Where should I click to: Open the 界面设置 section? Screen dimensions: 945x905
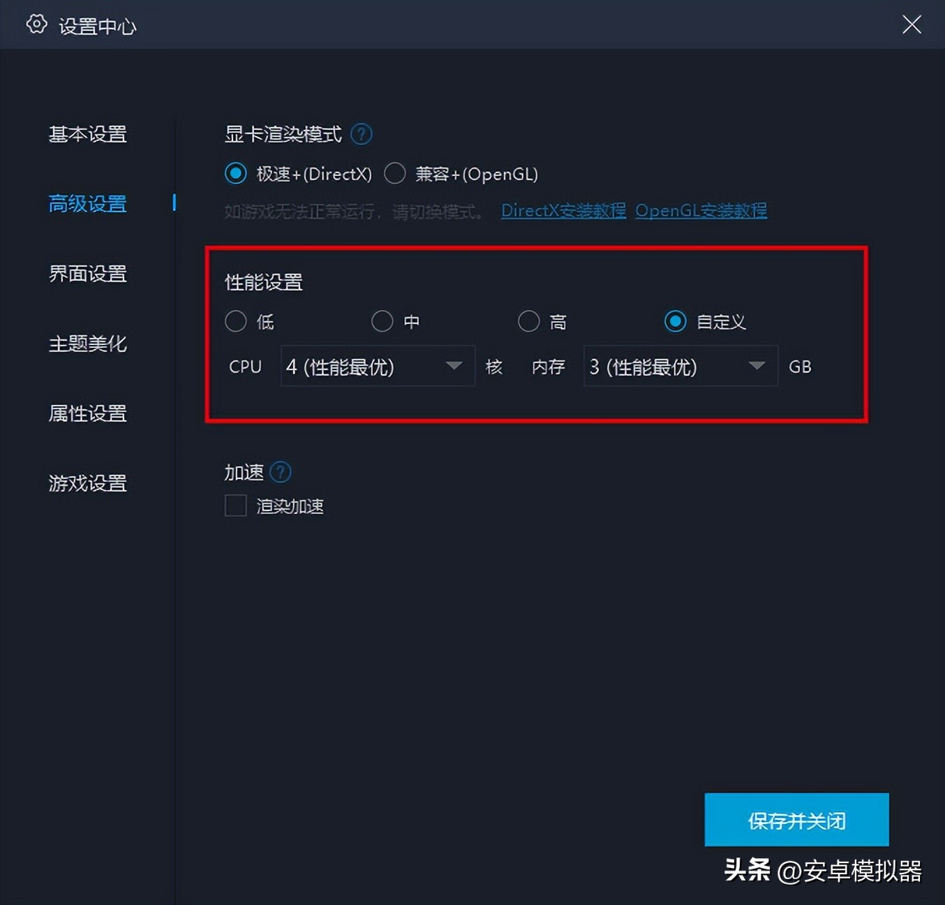[x=87, y=274]
